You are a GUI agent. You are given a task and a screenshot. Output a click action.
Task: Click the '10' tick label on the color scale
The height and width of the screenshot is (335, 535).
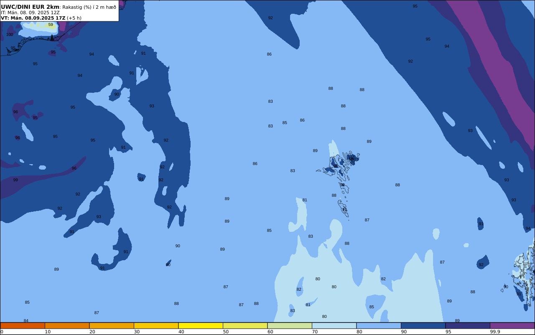[48, 332]
